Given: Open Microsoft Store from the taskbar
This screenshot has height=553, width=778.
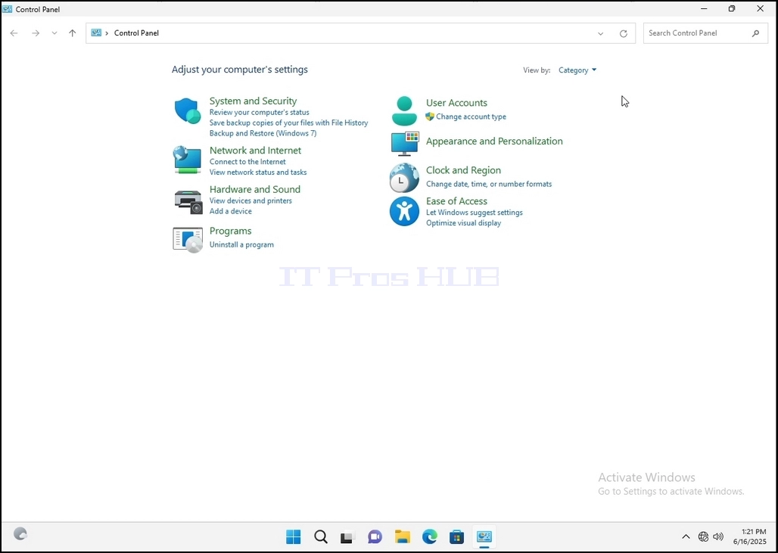Looking at the screenshot, I should [456, 537].
